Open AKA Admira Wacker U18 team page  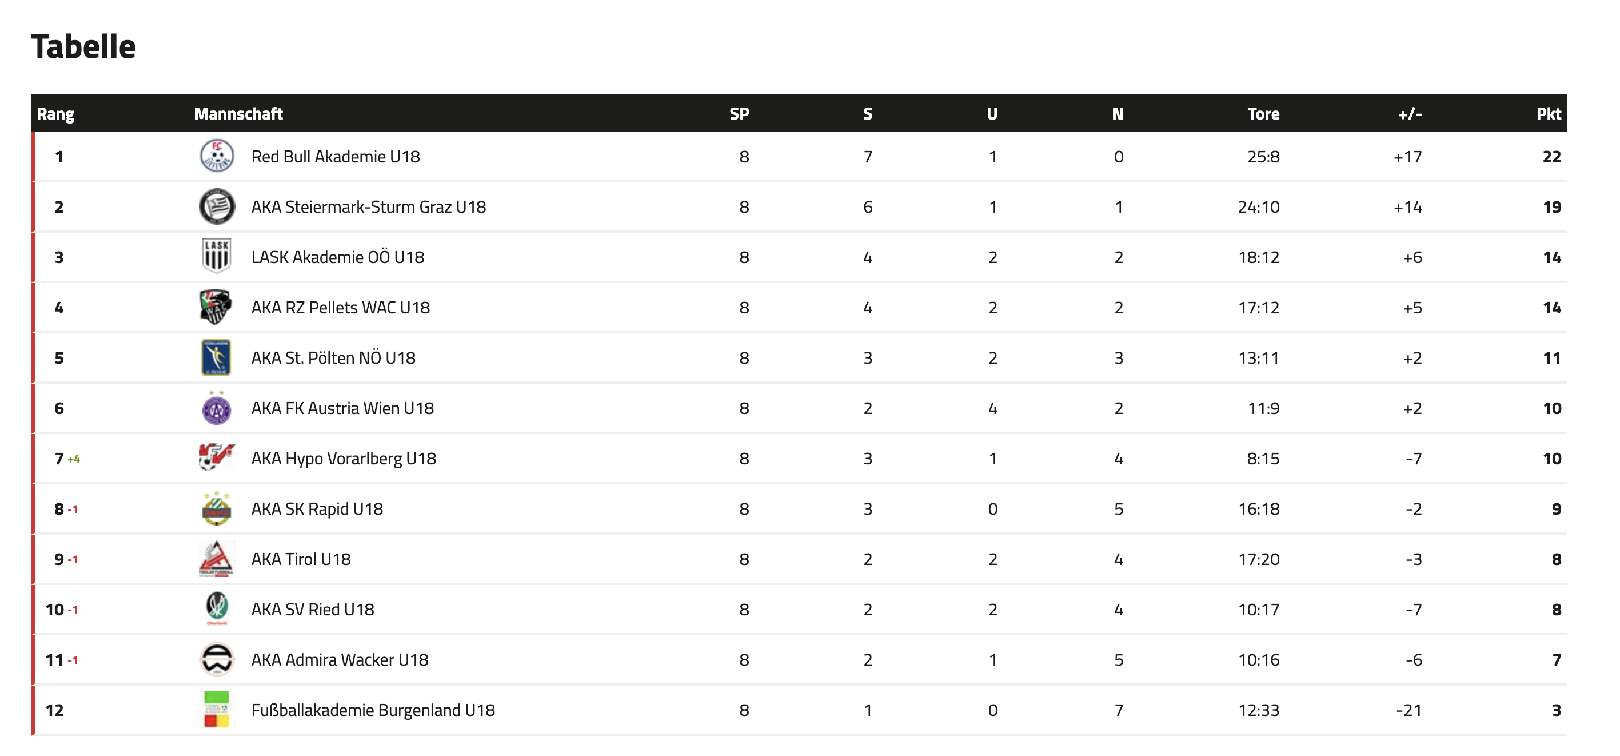(340, 660)
